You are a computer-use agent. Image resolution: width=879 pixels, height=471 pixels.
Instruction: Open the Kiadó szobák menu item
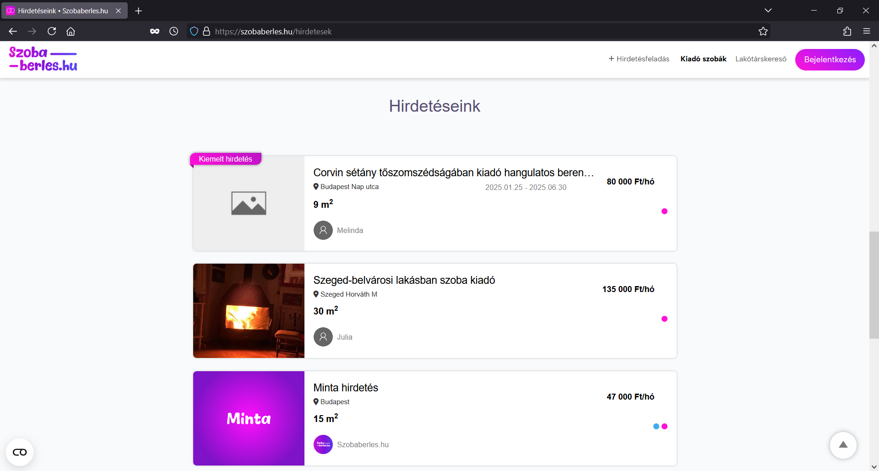pyautogui.click(x=703, y=59)
